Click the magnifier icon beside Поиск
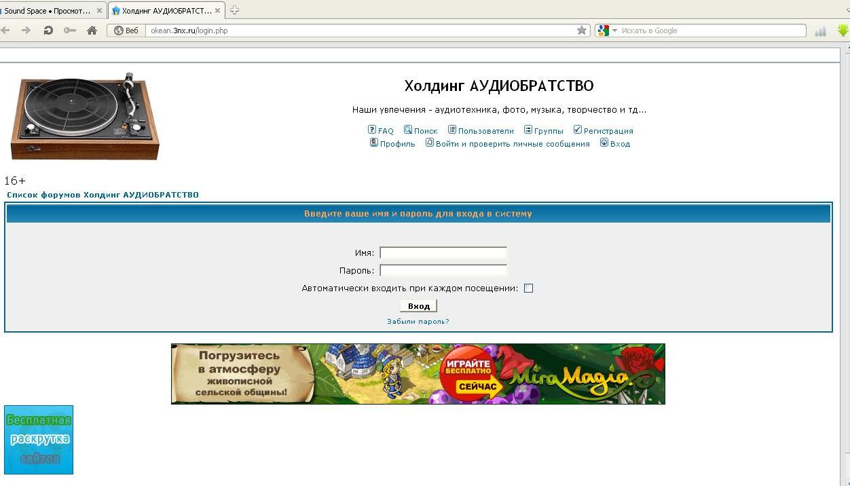The height and width of the screenshot is (486, 850). point(408,130)
